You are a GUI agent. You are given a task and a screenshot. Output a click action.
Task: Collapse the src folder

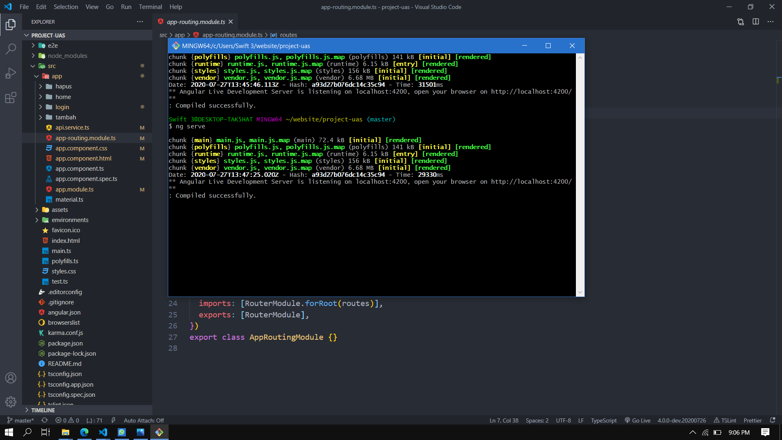tap(52, 66)
